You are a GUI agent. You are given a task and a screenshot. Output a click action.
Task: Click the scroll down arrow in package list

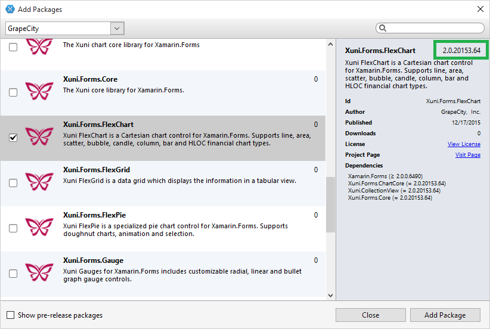pos(330,295)
